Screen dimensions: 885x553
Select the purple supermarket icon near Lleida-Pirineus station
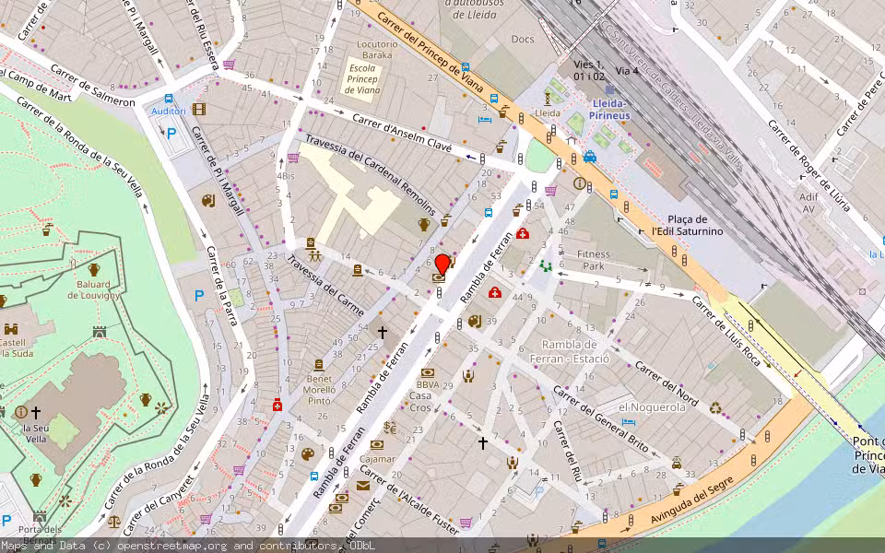click(551, 191)
